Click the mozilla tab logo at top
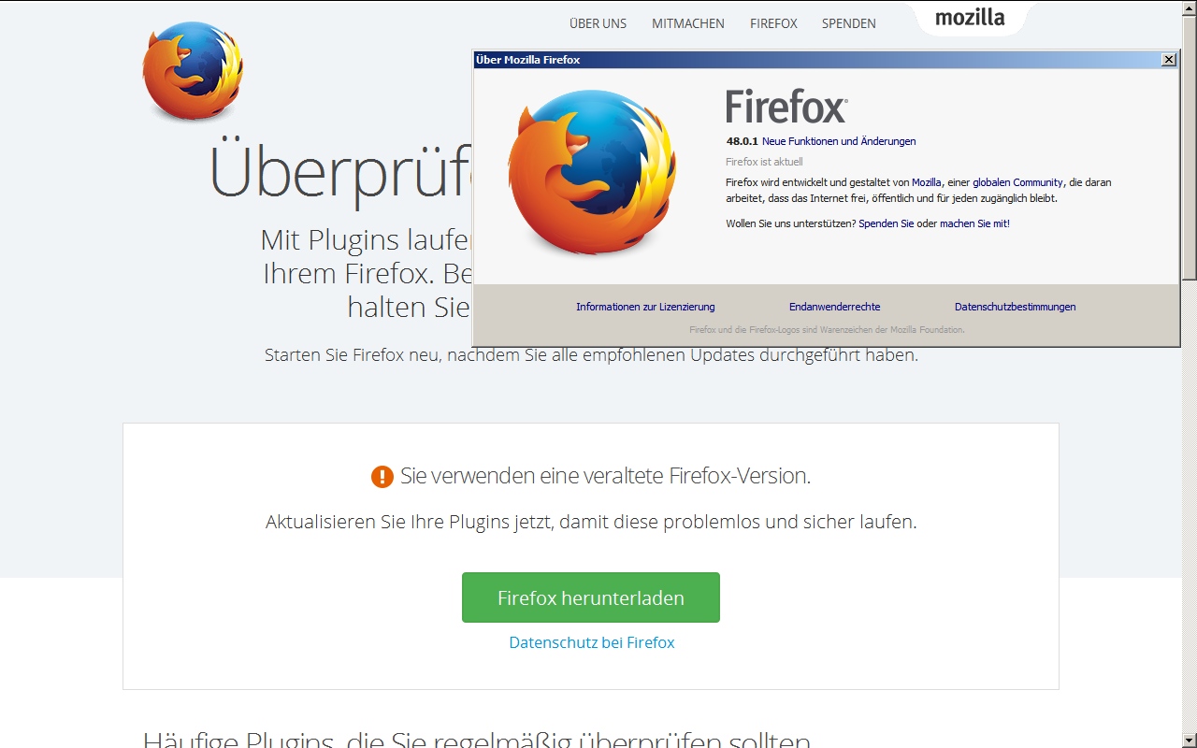 pyautogui.click(x=970, y=18)
